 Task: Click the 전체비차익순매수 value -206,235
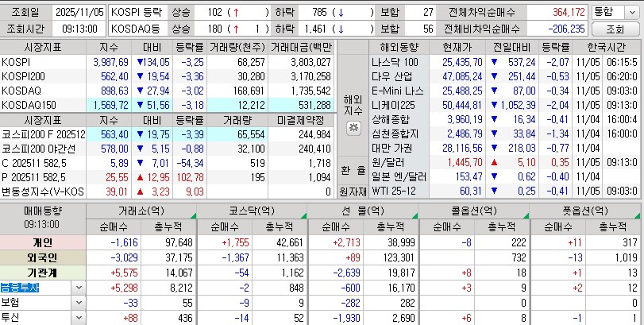pyautogui.click(x=566, y=29)
